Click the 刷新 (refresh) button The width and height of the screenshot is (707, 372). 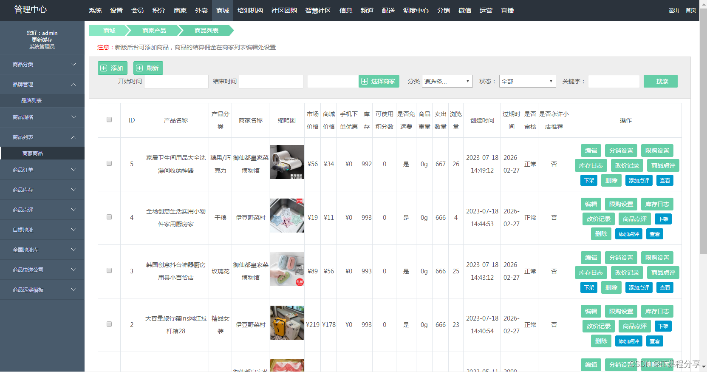(x=148, y=68)
